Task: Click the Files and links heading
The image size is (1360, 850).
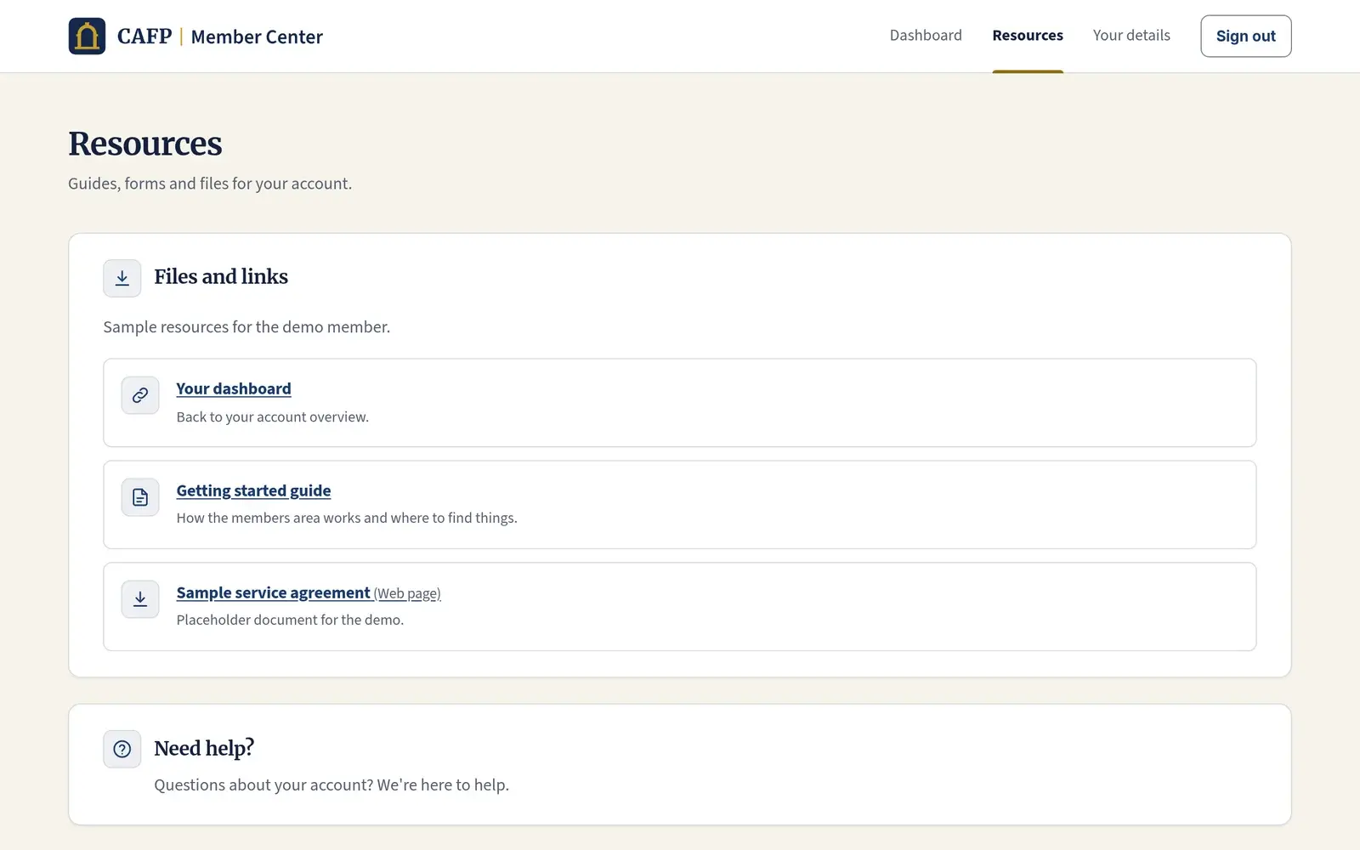Action: (x=221, y=277)
